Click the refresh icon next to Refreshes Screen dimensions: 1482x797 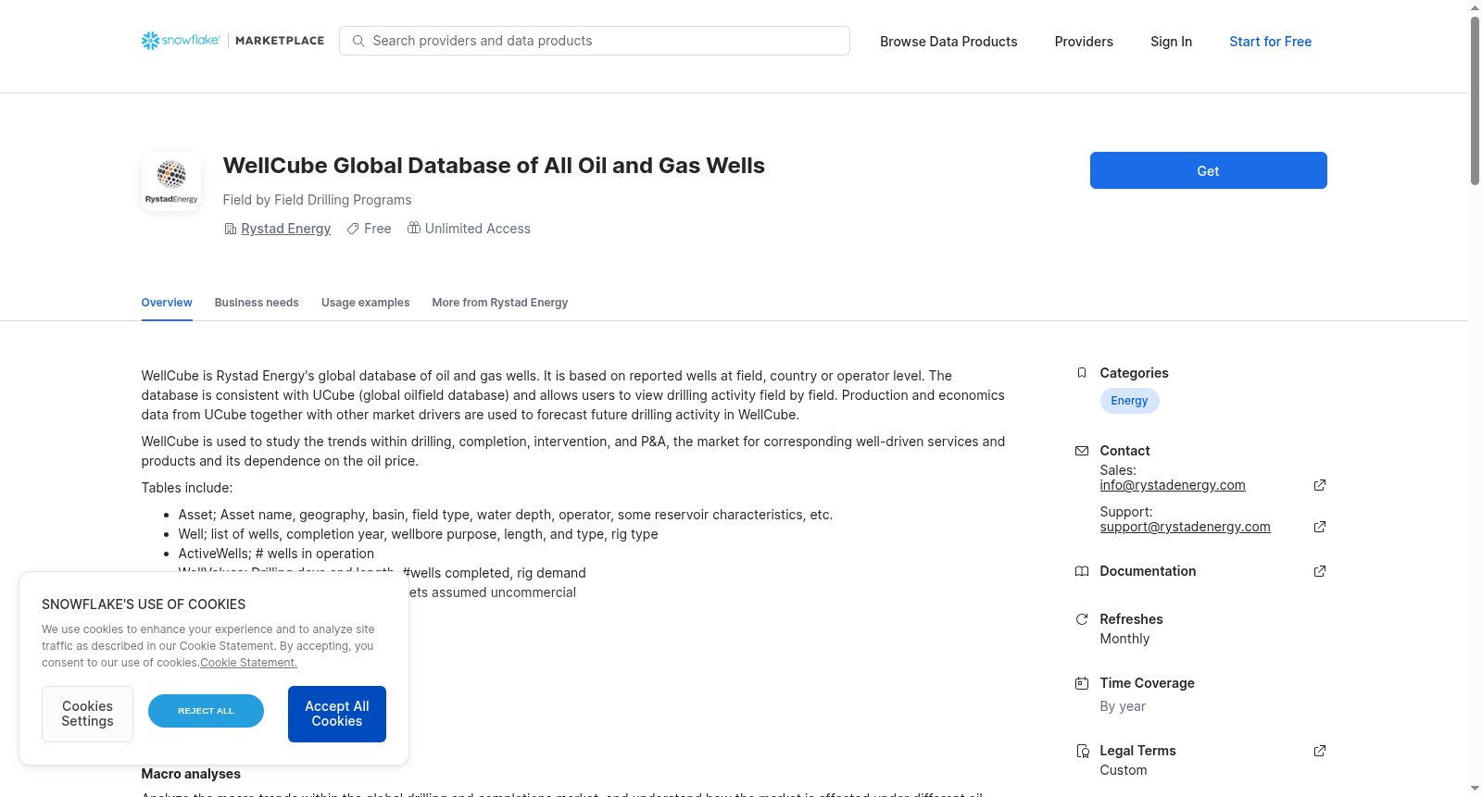1081,619
